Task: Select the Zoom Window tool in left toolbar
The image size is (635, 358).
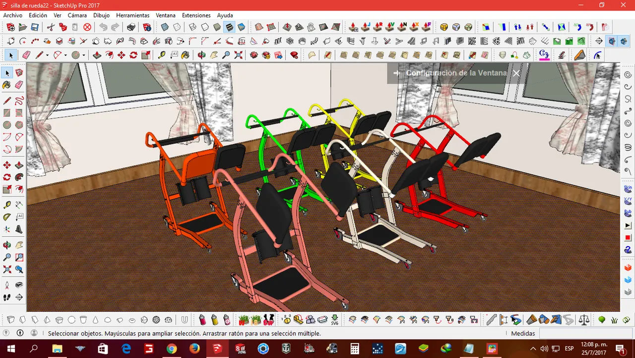Action: 19,257
